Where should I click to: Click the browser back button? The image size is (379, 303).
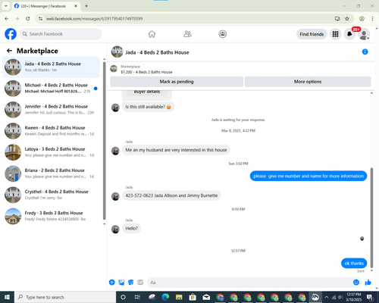(7, 18)
